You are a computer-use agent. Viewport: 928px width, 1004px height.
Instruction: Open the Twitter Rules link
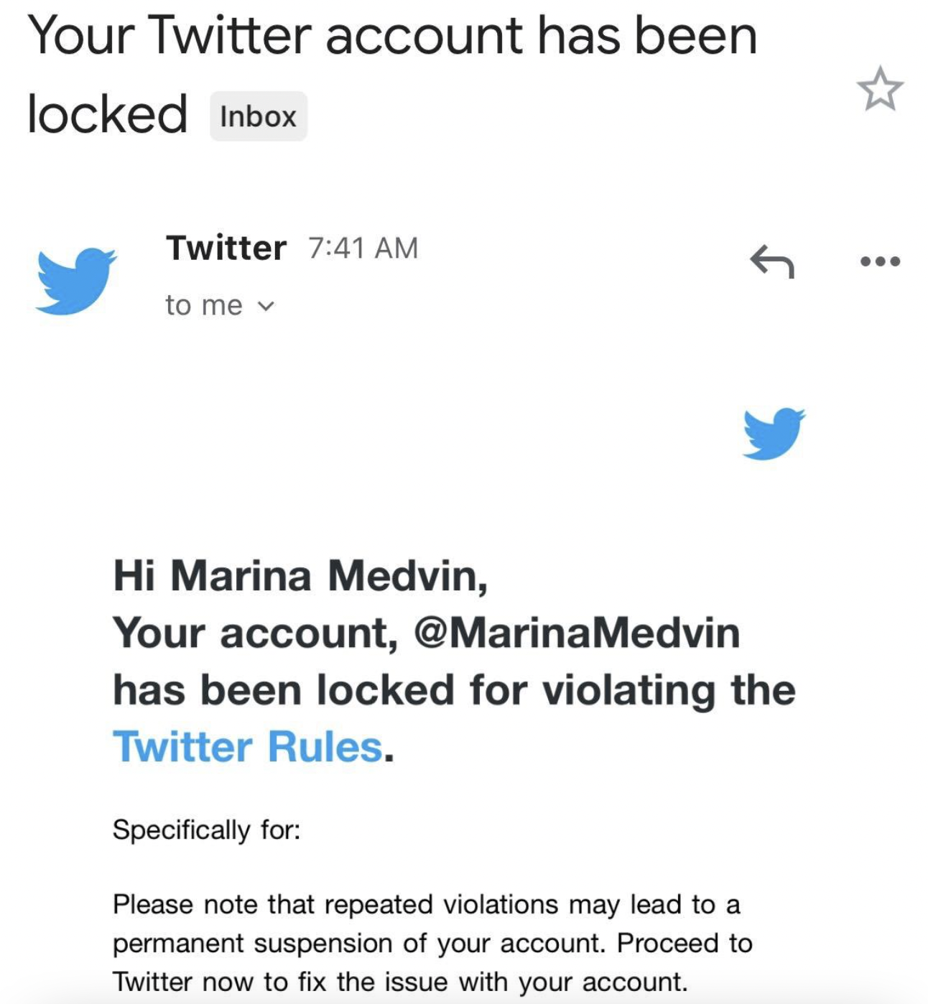248,746
